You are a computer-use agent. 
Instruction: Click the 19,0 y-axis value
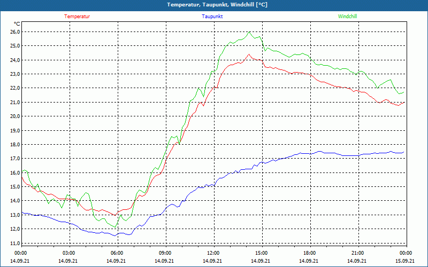(x=16, y=130)
